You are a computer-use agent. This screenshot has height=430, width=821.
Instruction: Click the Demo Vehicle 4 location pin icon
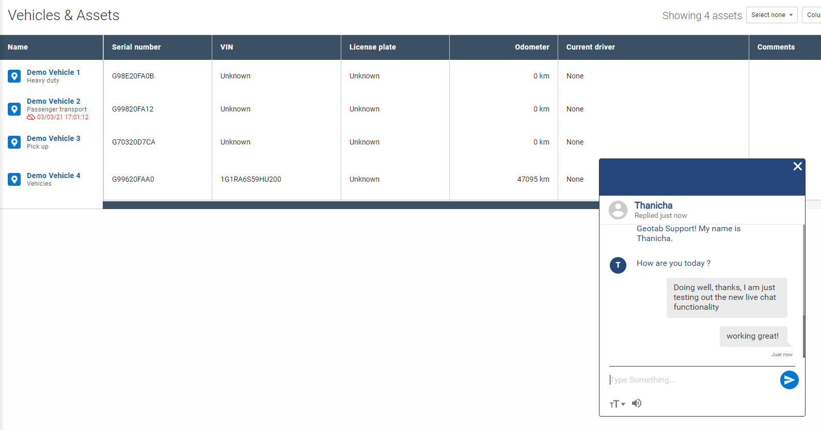[14, 179]
